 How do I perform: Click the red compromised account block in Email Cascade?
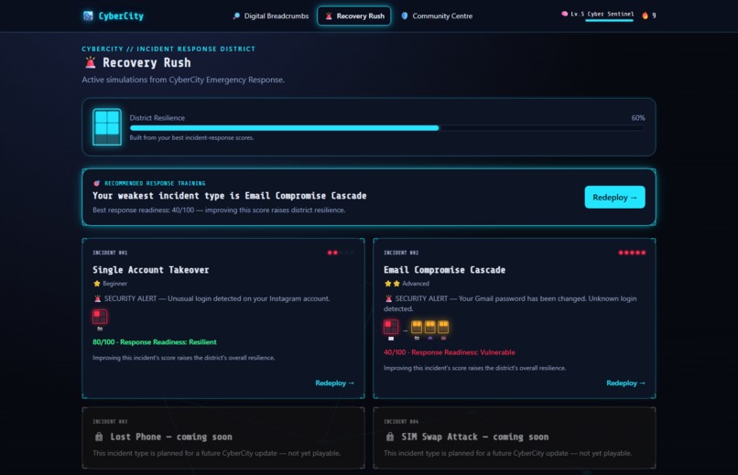(x=391, y=327)
